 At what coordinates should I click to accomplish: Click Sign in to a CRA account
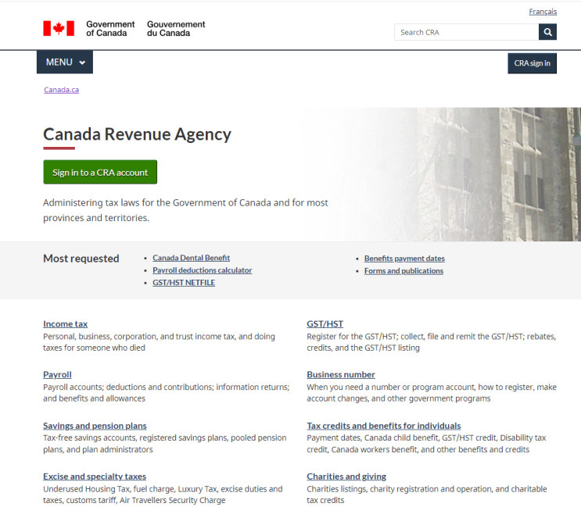(x=100, y=172)
